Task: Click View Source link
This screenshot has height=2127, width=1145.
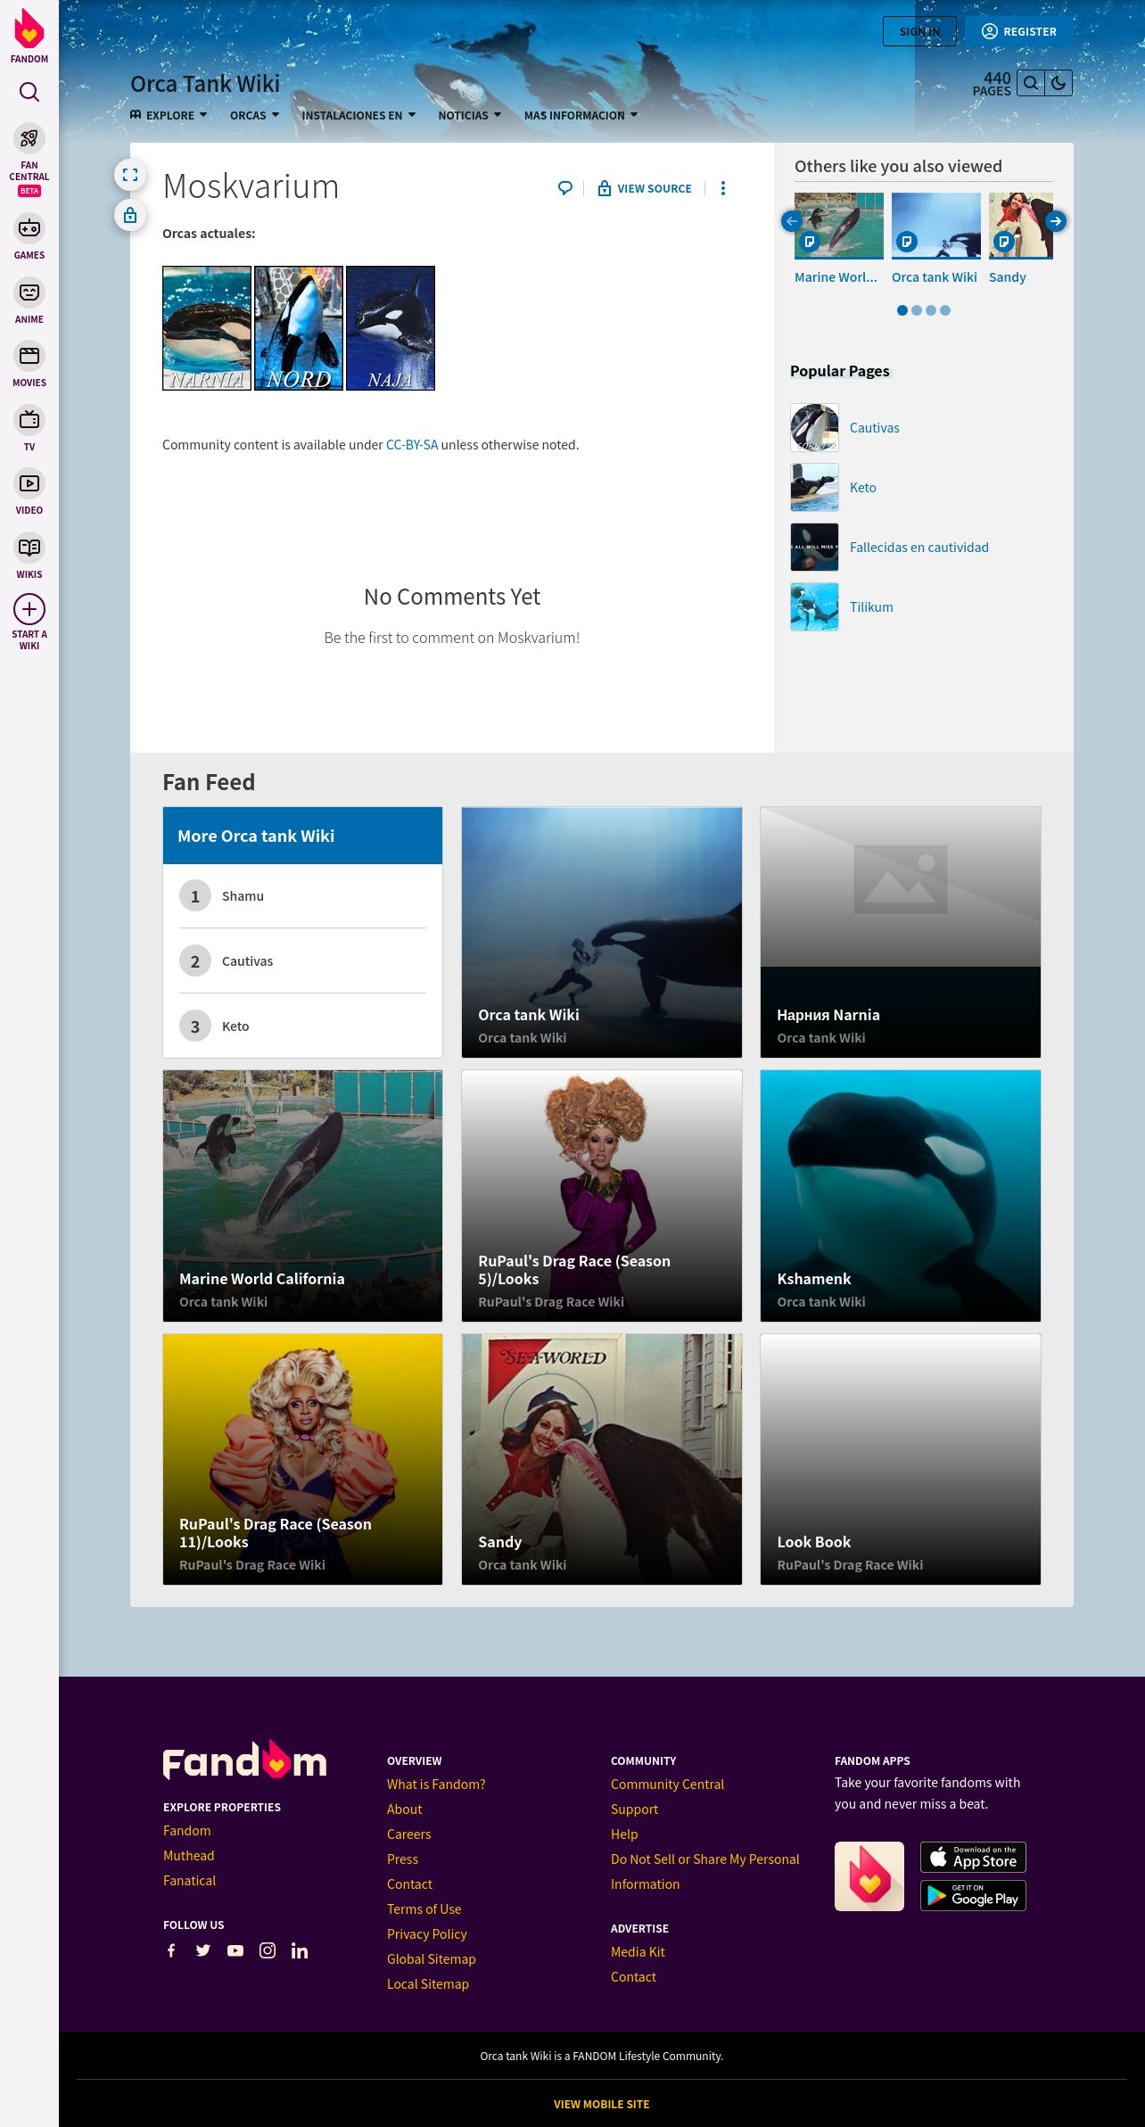Action: click(645, 188)
